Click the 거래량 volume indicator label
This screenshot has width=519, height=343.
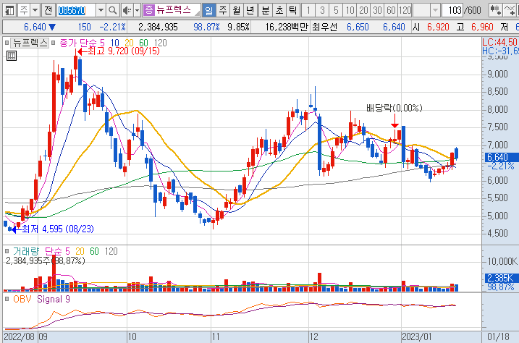tap(26, 251)
